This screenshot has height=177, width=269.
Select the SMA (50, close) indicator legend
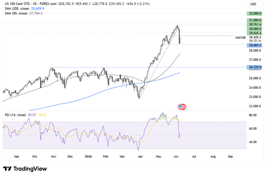[16, 13]
